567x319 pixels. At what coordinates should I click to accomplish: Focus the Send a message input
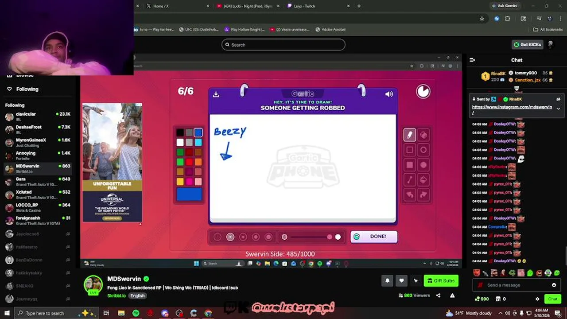click(x=517, y=285)
